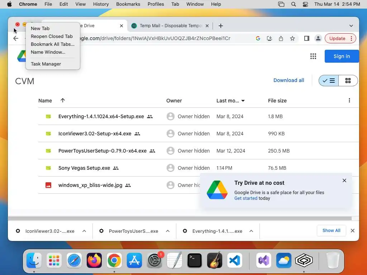Open IconViewer3.02-Setup-x64.exe file
The width and height of the screenshot is (367, 275).
pyautogui.click(x=95, y=134)
